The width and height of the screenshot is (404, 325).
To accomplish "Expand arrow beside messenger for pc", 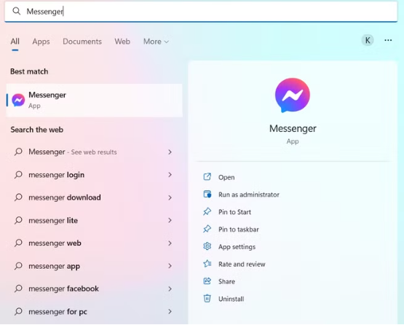I will pyautogui.click(x=170, y=312).
